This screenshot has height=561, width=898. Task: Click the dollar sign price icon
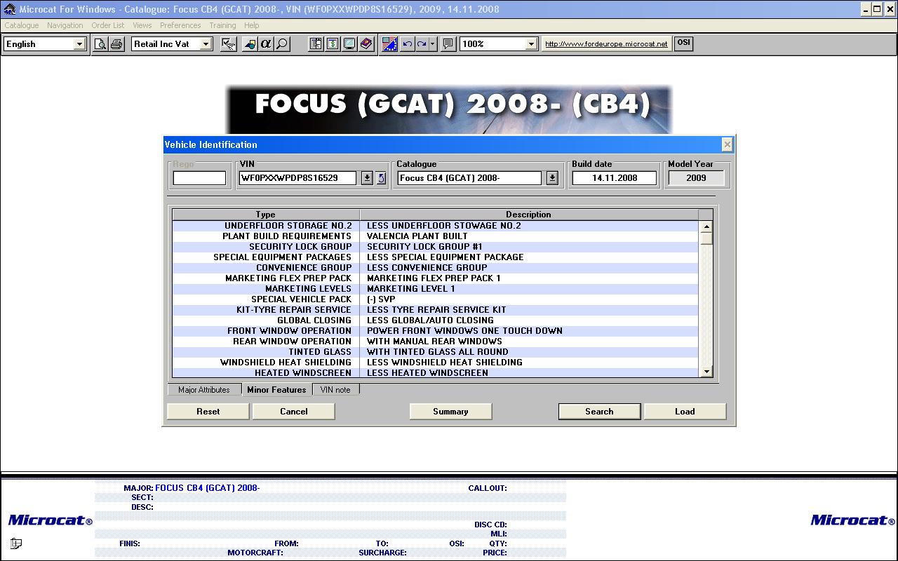click(x=333, y=43)
